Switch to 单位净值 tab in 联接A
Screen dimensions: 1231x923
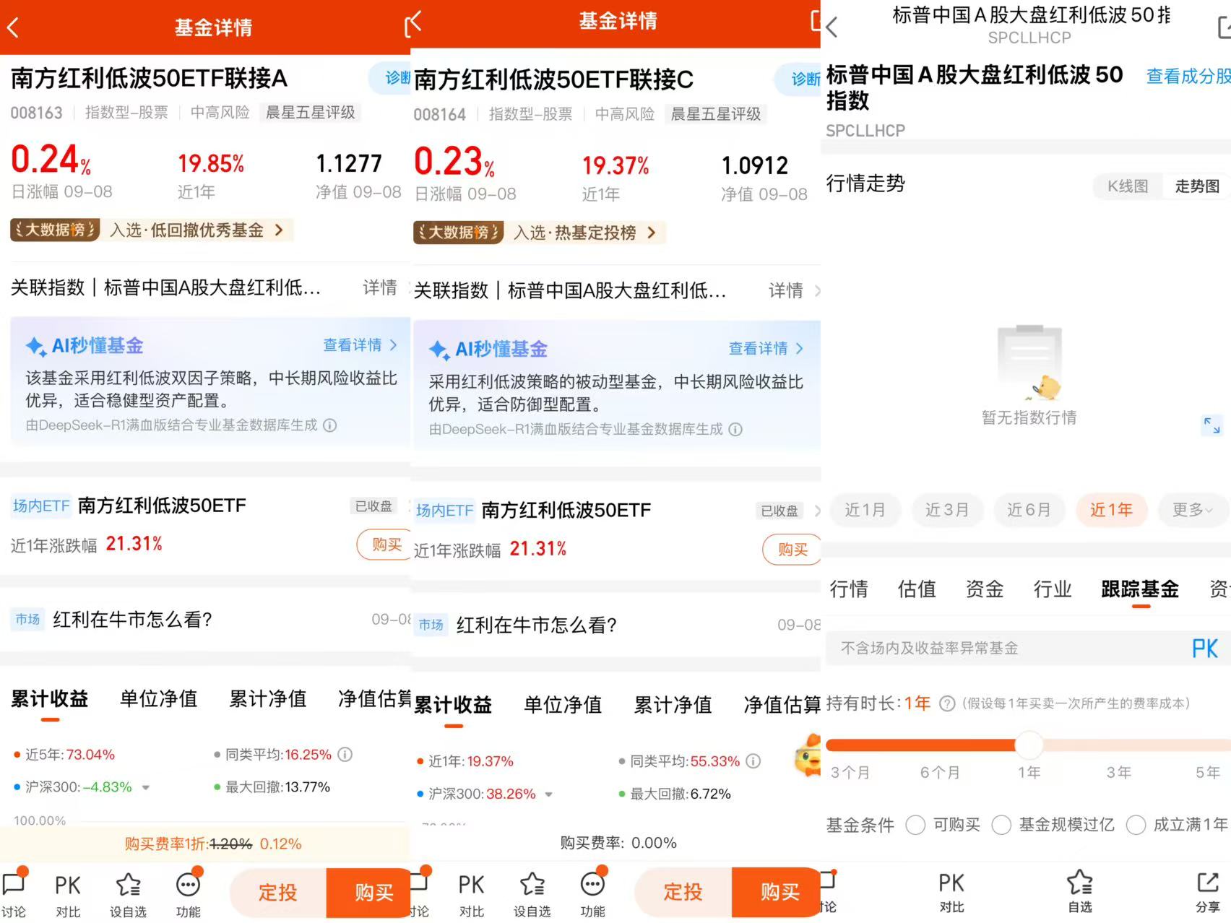[159, 698]
